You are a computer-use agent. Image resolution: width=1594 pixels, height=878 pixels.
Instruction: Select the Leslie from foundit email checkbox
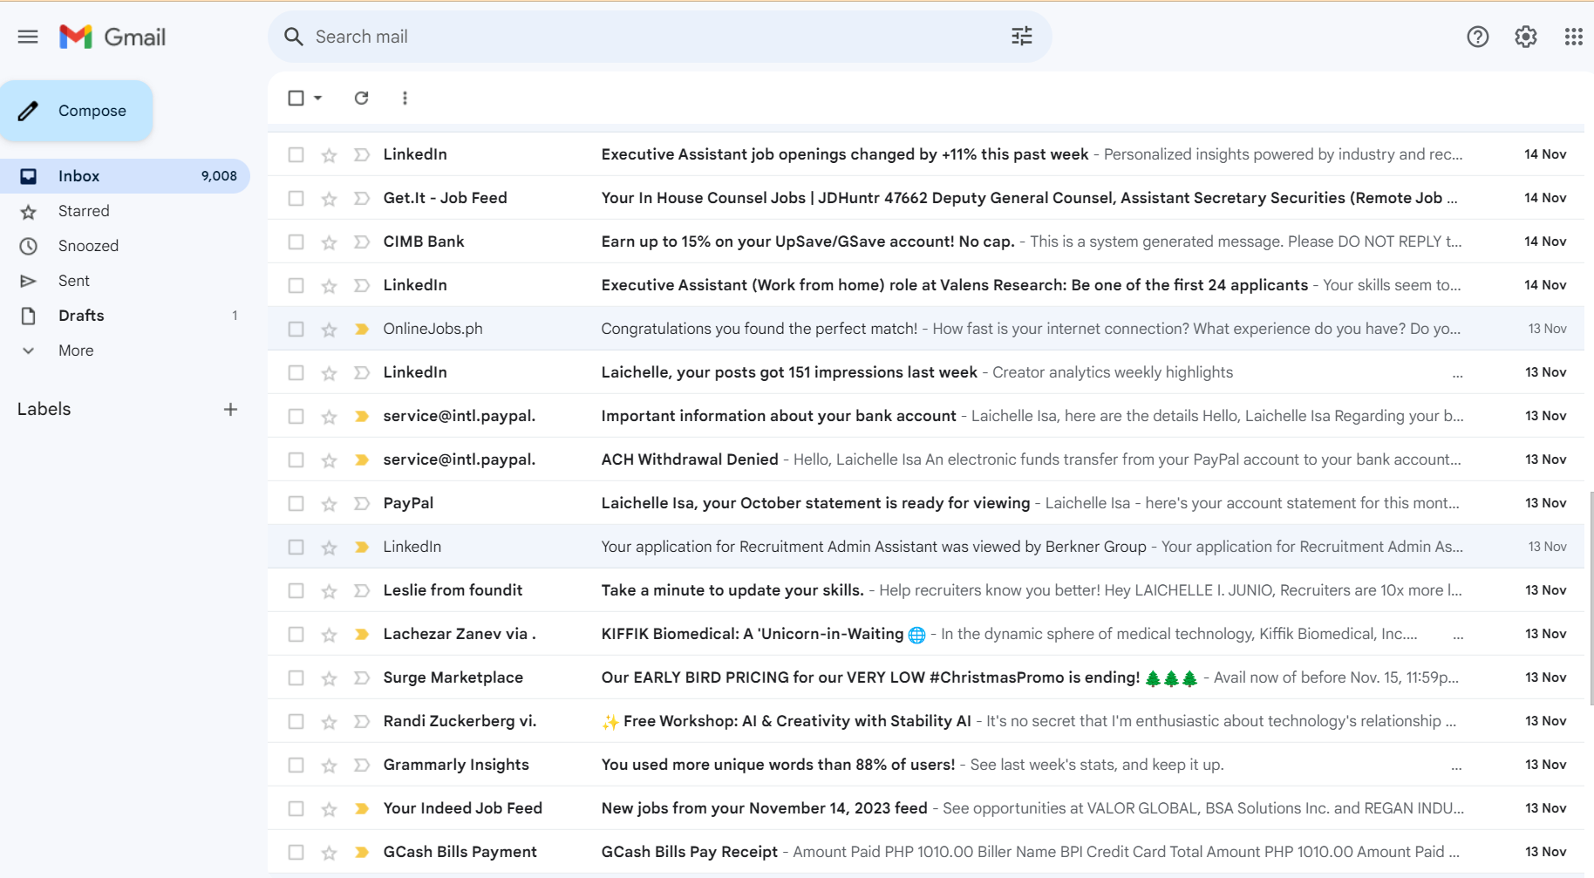click(296, 590)
